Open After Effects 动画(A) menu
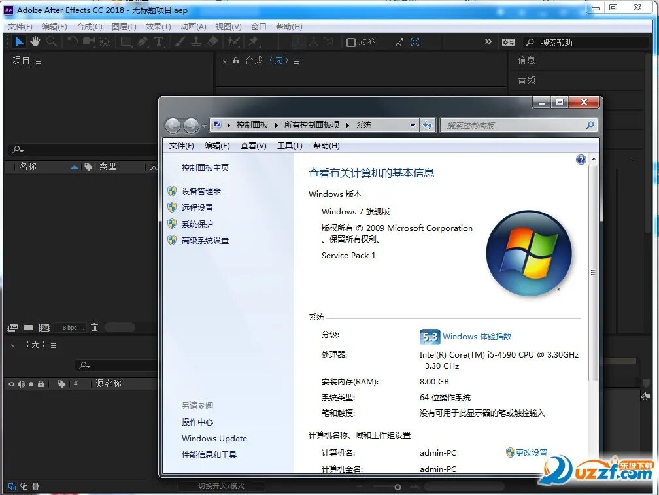This screenshot has height=495, width=659. [194, 26]
